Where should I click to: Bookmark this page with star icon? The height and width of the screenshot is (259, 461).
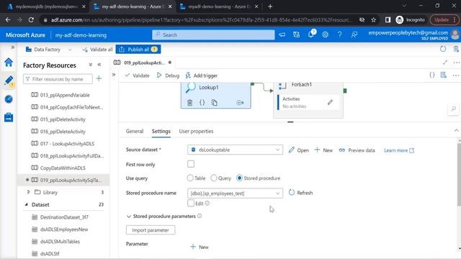373,19
